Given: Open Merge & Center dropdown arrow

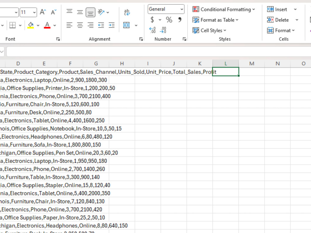Looking at the screenshot, I should click(x=136, y=25).
